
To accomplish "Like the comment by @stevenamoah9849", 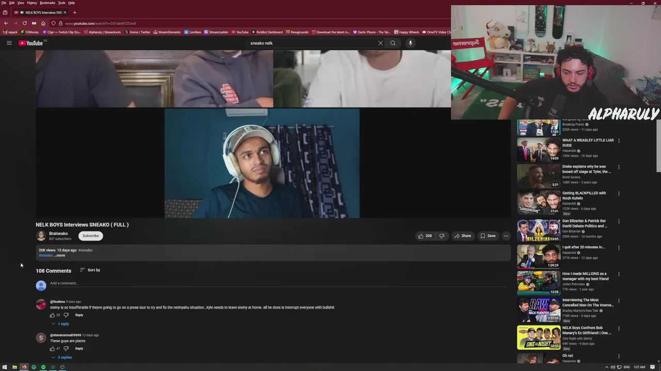I will point(52,348).
